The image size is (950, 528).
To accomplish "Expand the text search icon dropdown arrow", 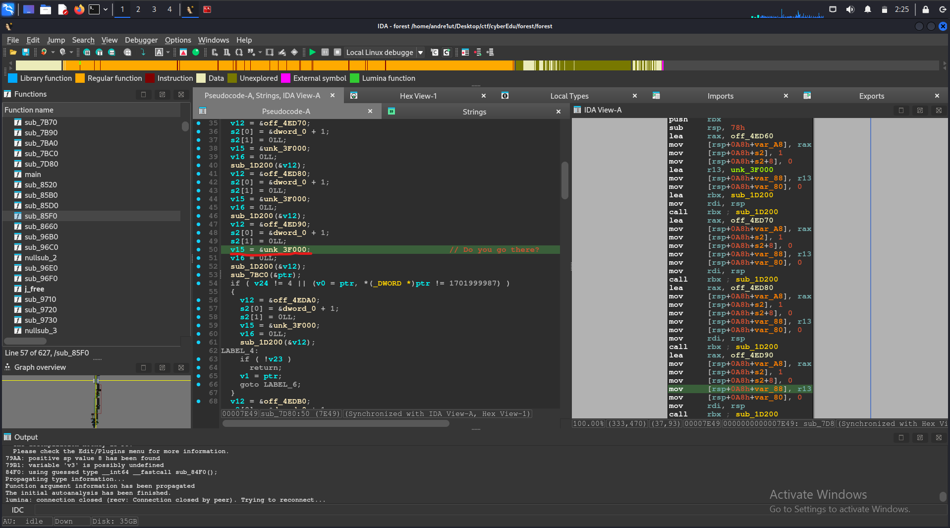I will (x=168, y=52).
